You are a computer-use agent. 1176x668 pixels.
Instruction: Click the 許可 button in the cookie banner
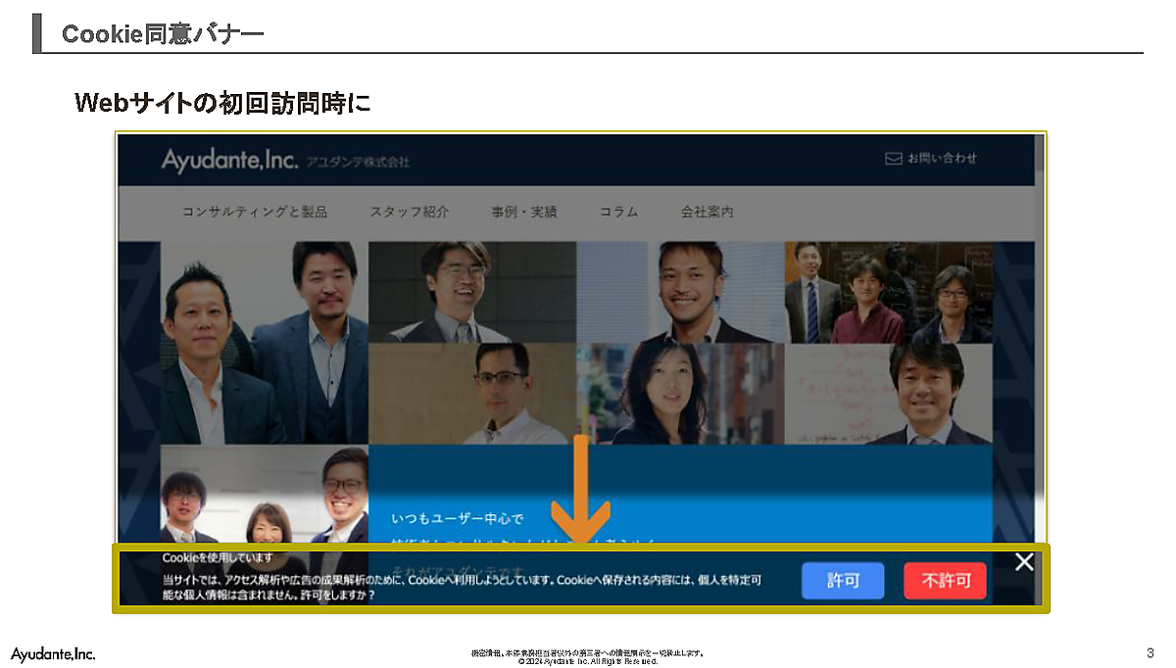(x=843, y=581)
